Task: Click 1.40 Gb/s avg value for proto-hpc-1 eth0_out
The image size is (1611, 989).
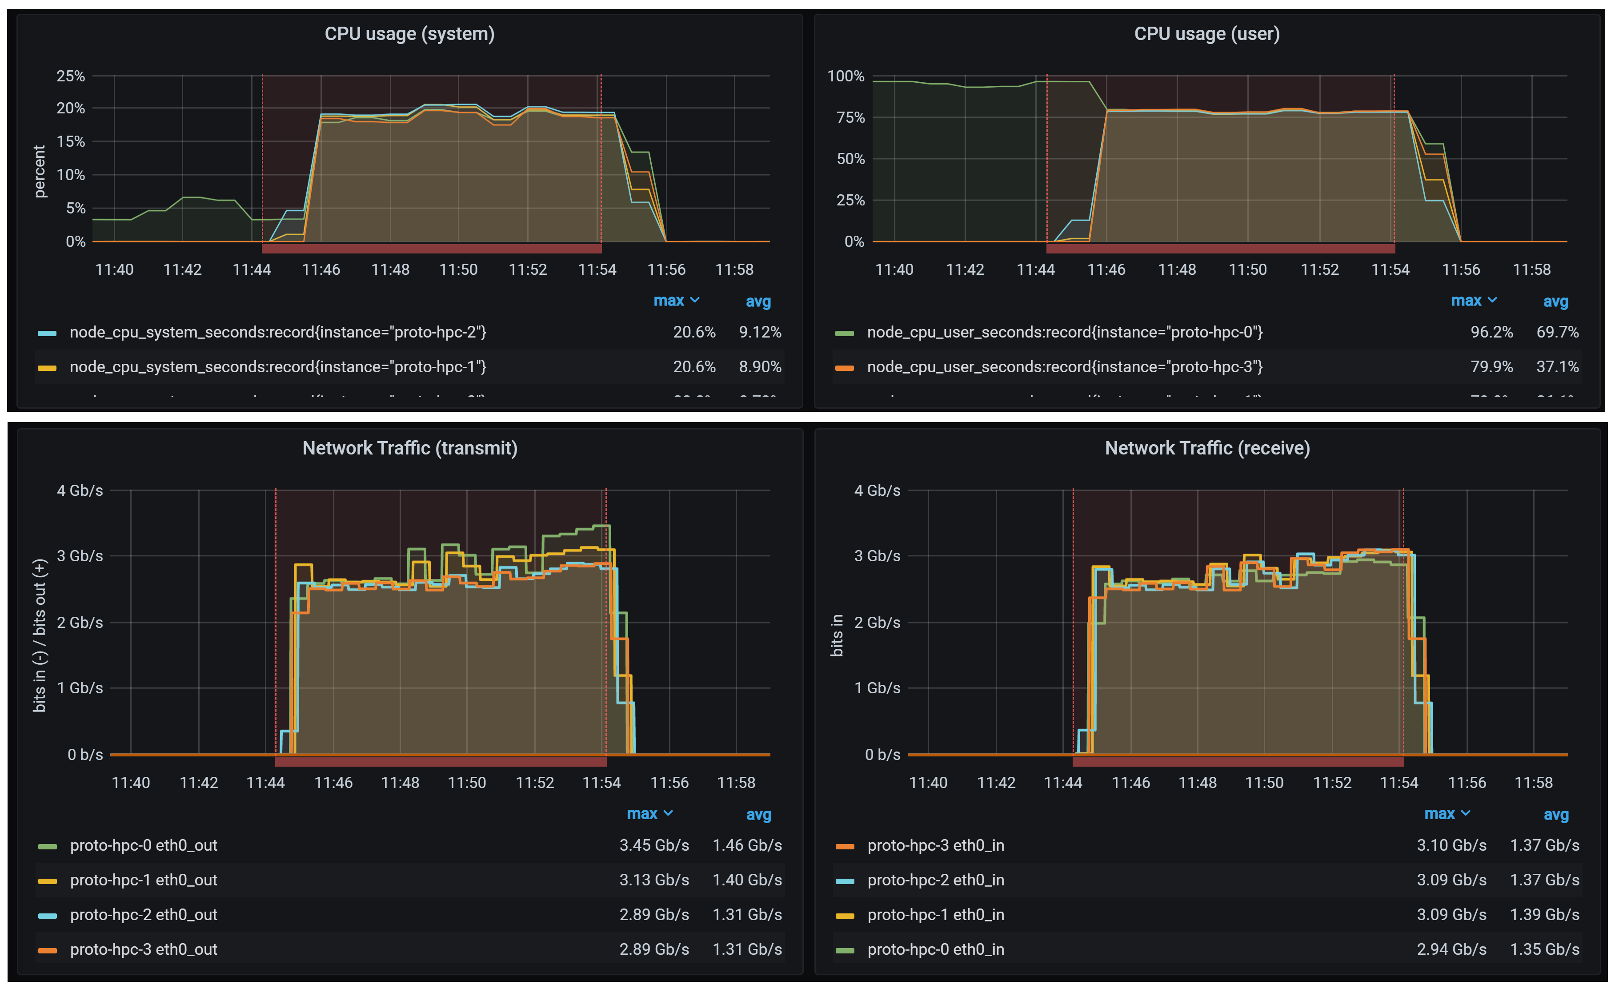Action: pos(747,880)
